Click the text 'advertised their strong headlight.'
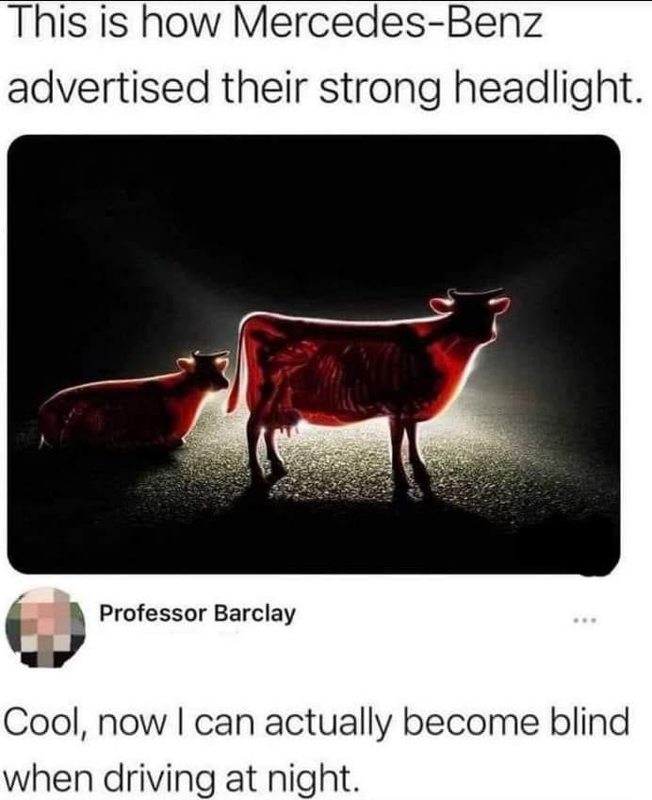Viewport: 652px width, 800px height. pyautogui.click(x=324, y=88)
